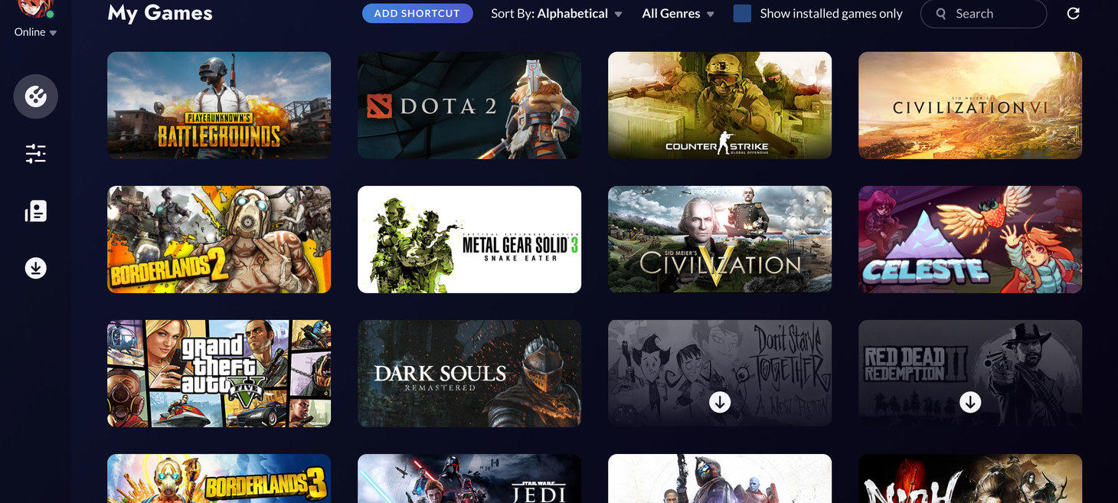This screenshot has height=503, width=1118.
Task: Open Metal Gear Solid 3 Snake Eater tile
Action: pos(469,240)
